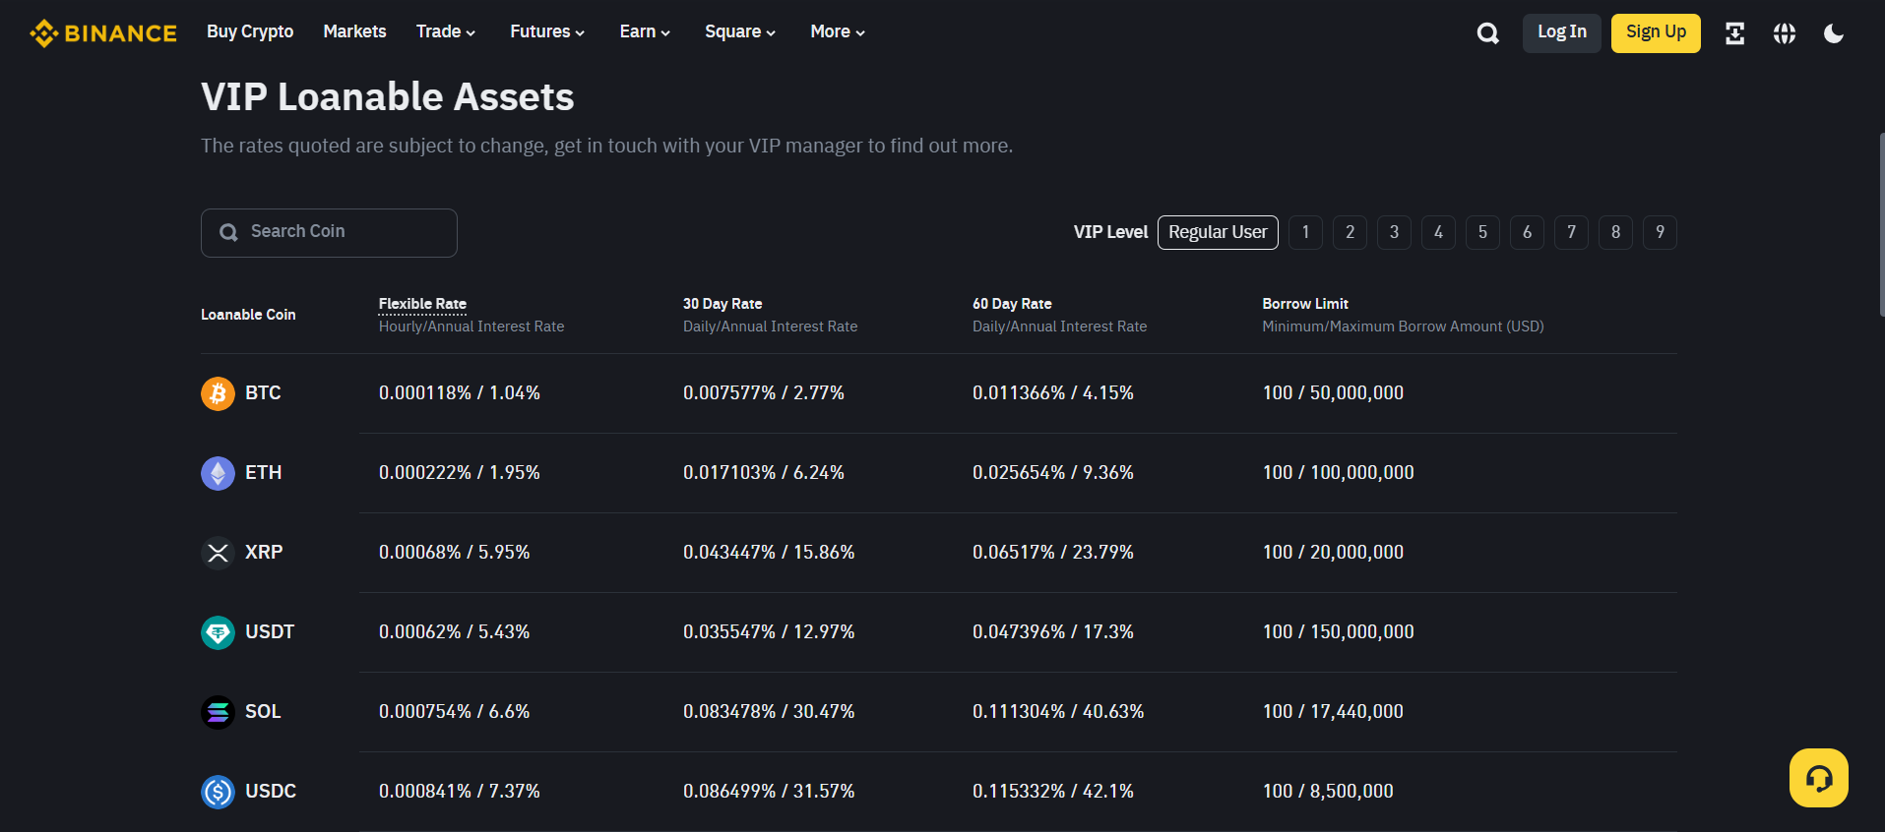This screenshot has height=832, width=1885.
Task: Select VIP level 1
Action: click(1305, 232)
